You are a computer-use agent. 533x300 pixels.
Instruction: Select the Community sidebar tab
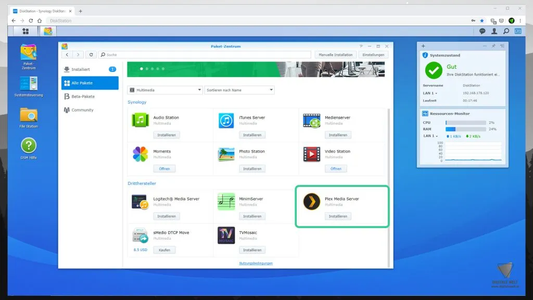(90, 110)
